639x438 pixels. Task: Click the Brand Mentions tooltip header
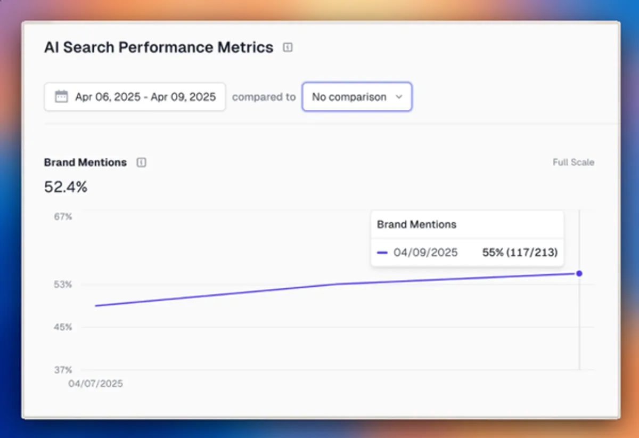point(416,224)
